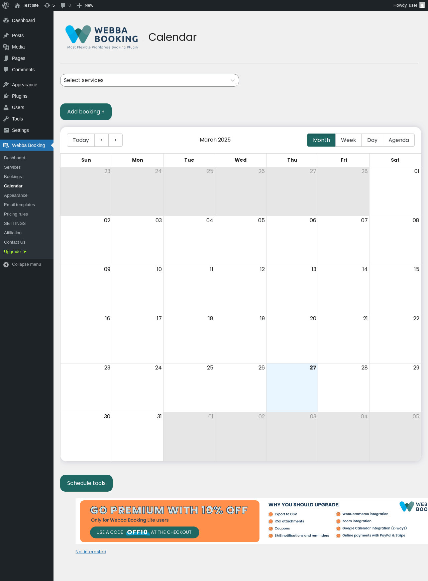
Task: Open the Calendar submenu item
Action: pos(27,186)
